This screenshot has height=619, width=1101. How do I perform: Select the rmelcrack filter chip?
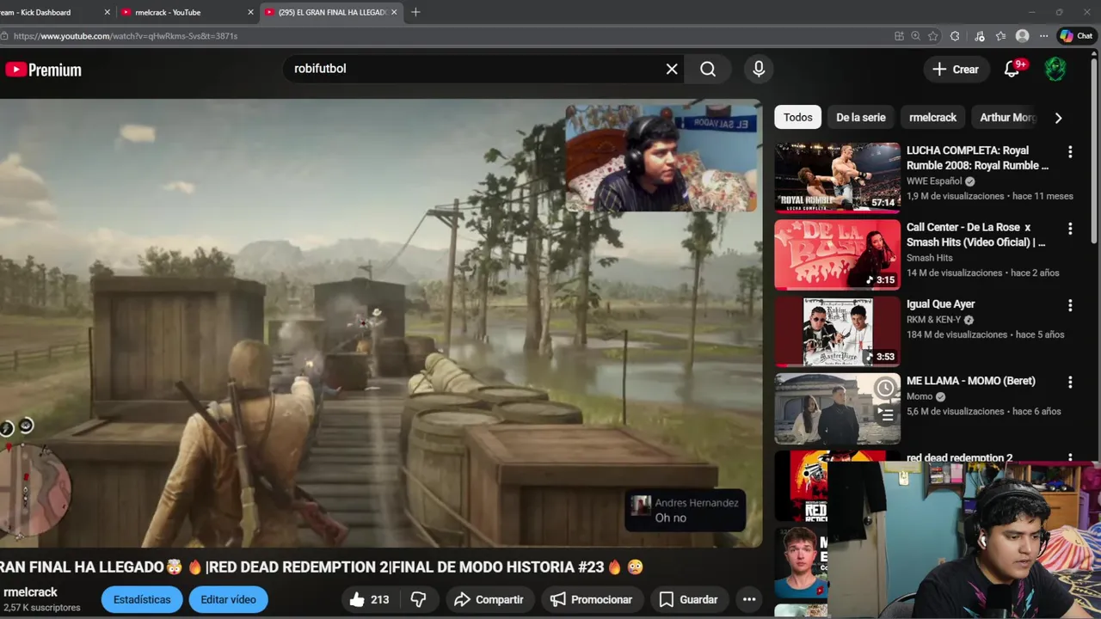click(932, 117)
